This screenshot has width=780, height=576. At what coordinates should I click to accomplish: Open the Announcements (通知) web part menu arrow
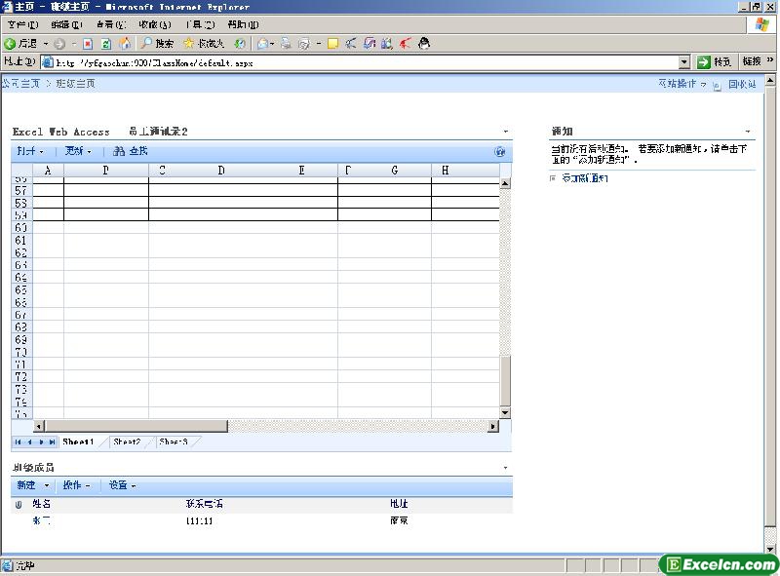click(x=748, y=132)
